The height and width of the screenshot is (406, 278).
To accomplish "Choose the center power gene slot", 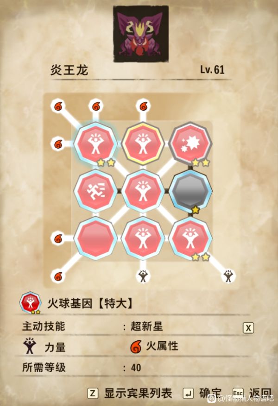I will coord(143,191).
